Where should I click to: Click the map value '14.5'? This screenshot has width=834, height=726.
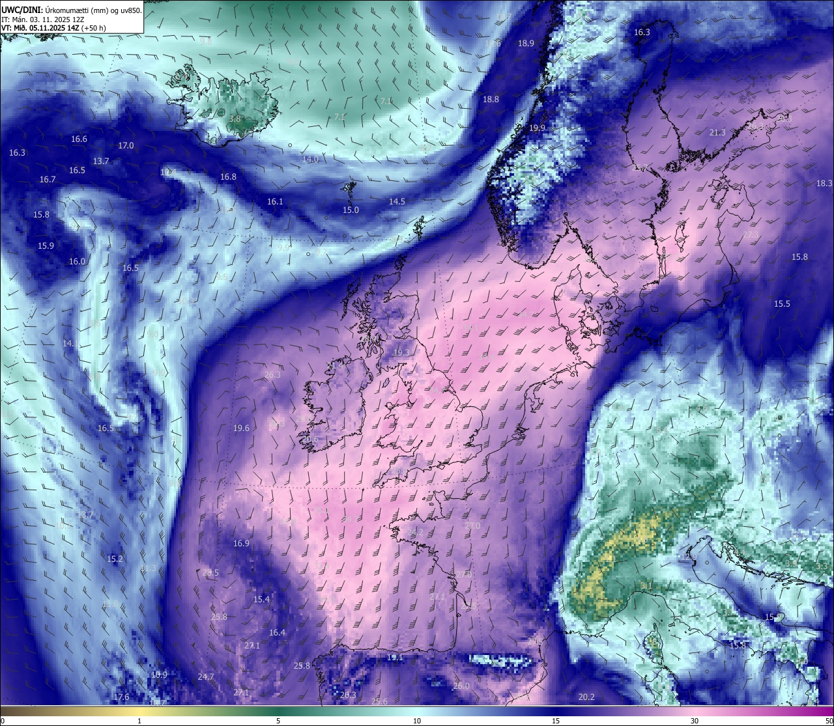pyautogui.click(x=397, y=201)
